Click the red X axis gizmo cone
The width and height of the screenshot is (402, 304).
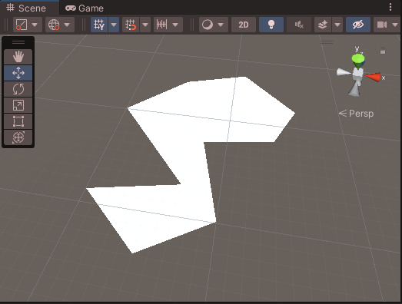(x=373, y=77)
